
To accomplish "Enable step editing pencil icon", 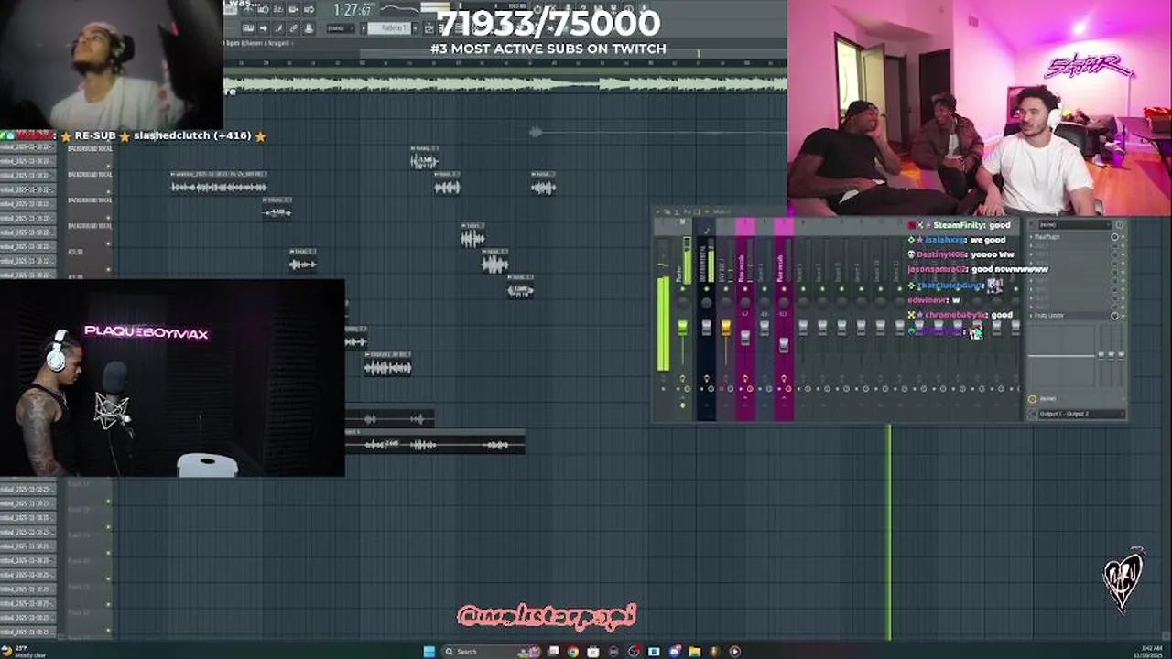I will click(x=278, y=28).
